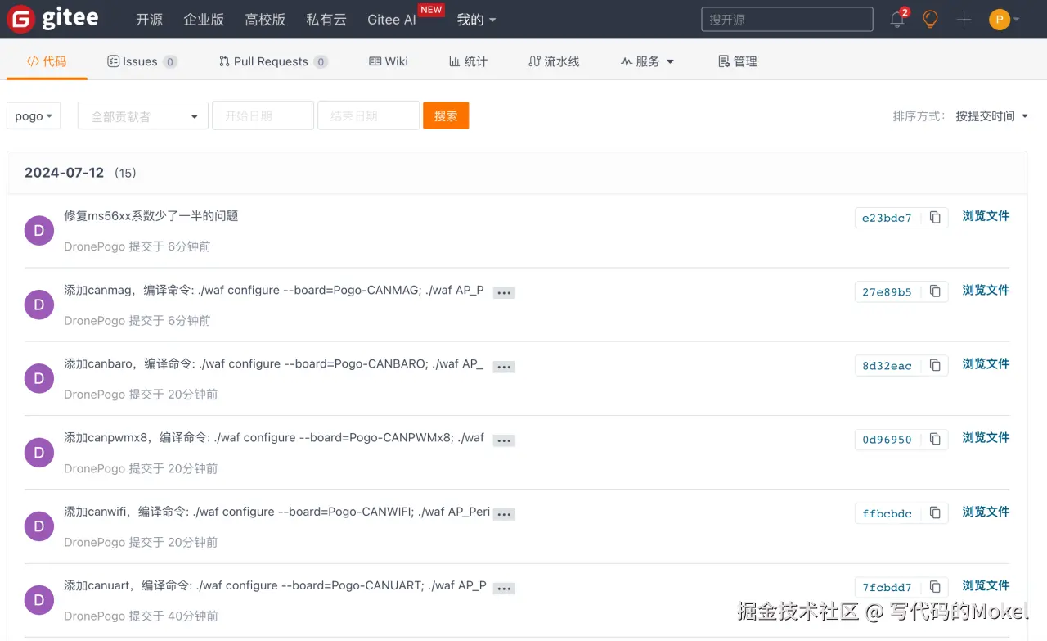Click the 开始日期 start date field
The width and height of the screenshot is (1047, 641).
click(x=263, y=115)
